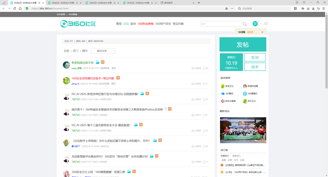Click the skin shirt icon in title bar
Viewport: 328px width, 177px height.
(304, 3)
